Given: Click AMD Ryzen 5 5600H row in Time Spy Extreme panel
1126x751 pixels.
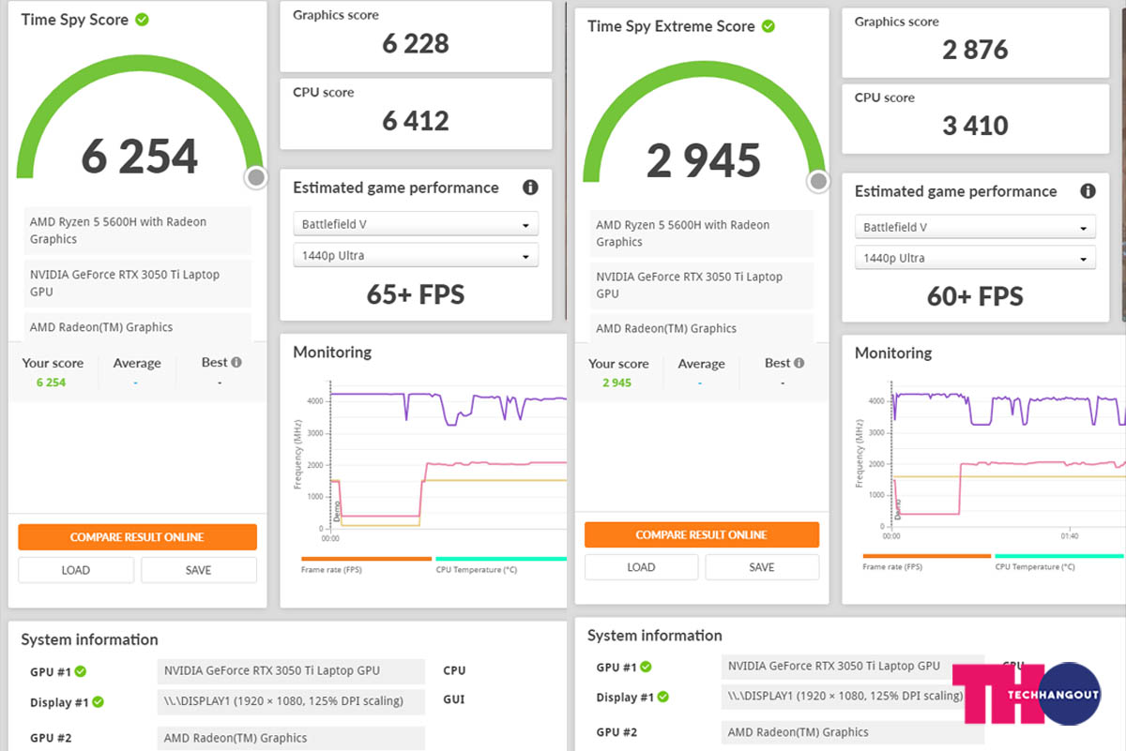Looking at the screenshot, I should [702, 233].
